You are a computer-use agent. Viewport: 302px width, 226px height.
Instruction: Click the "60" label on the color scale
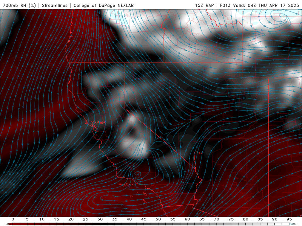point(187,219)
